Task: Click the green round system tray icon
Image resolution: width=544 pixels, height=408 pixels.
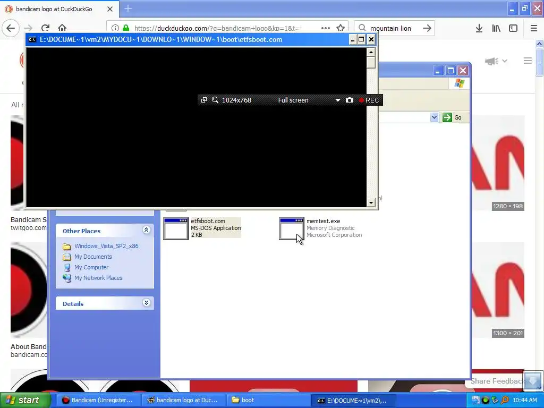Action: coord(485,400)
